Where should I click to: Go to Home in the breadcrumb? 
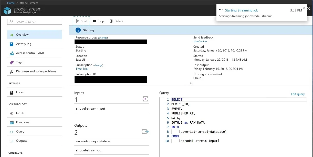click(x=11, y=3)
